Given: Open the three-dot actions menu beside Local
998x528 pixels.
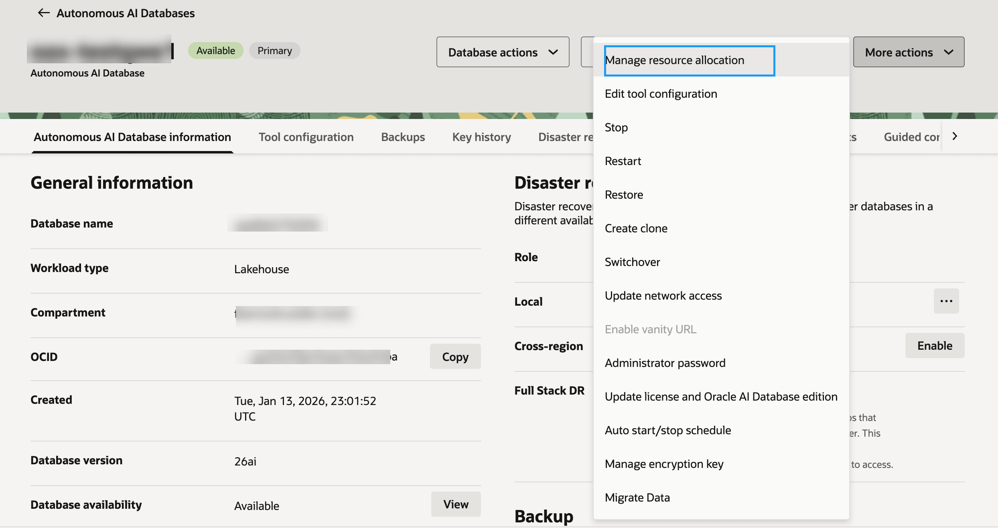Looking at the screenshot, I should [946, 301].
